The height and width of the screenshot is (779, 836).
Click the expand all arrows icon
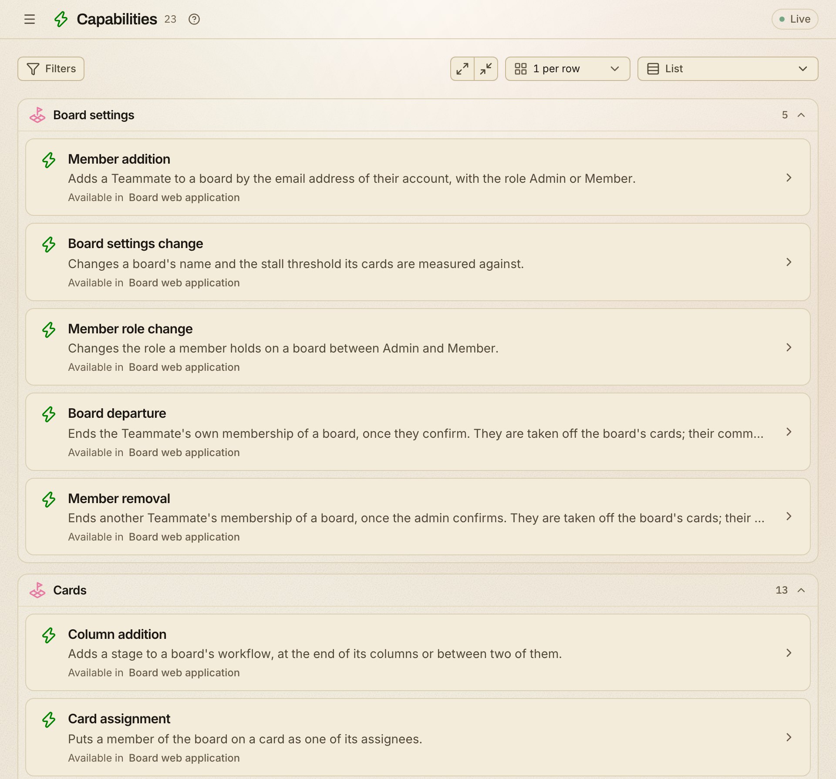(x=462, y=69)
